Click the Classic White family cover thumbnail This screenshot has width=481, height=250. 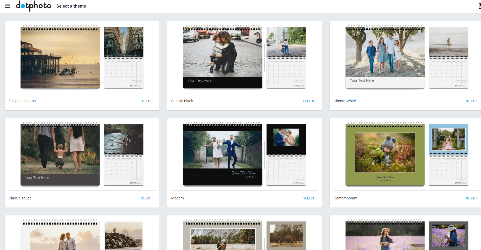coord(385,57)
